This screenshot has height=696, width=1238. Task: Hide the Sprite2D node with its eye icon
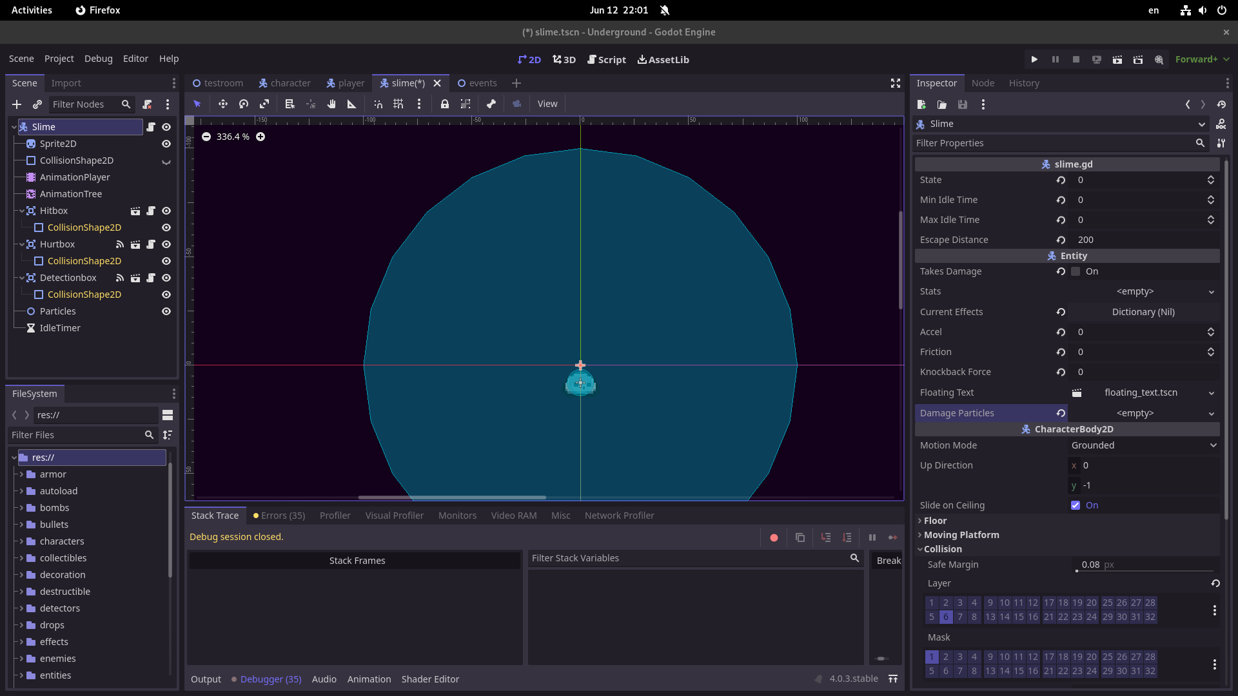click(x=166, y=144)
